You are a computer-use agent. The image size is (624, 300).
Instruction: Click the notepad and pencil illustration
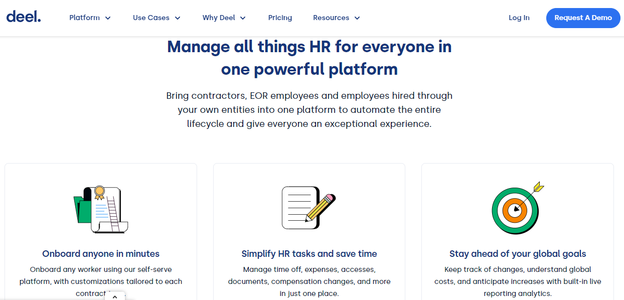click(x=308, y=208)
